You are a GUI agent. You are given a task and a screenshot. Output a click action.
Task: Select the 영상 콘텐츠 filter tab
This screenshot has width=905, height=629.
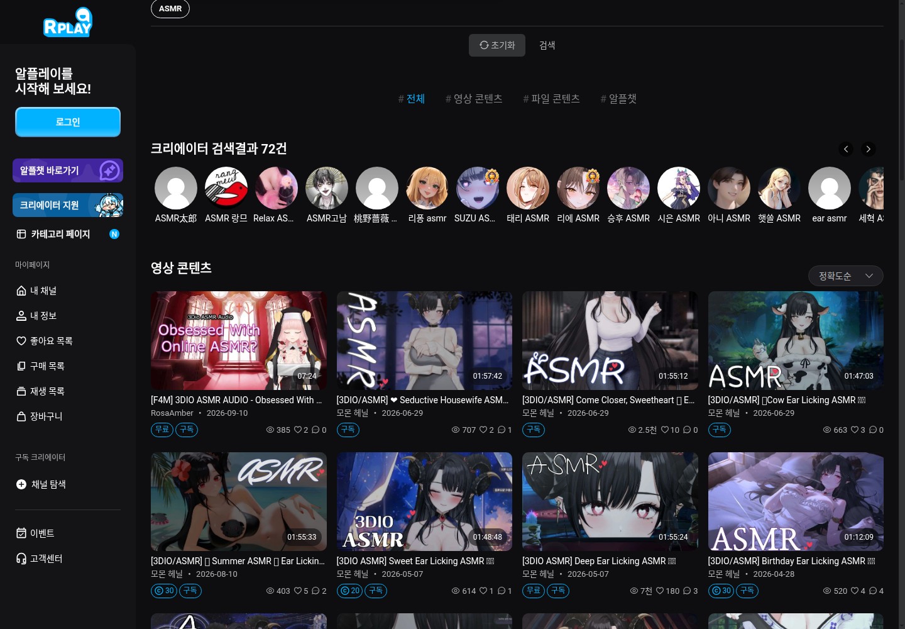474,99
